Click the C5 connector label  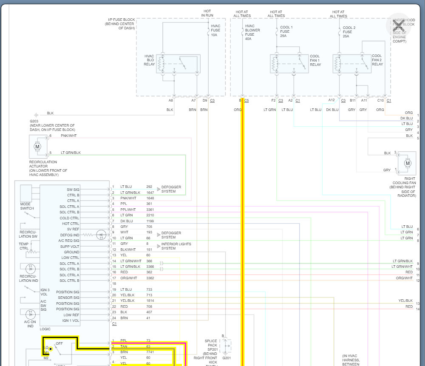(x=246, y=101)
